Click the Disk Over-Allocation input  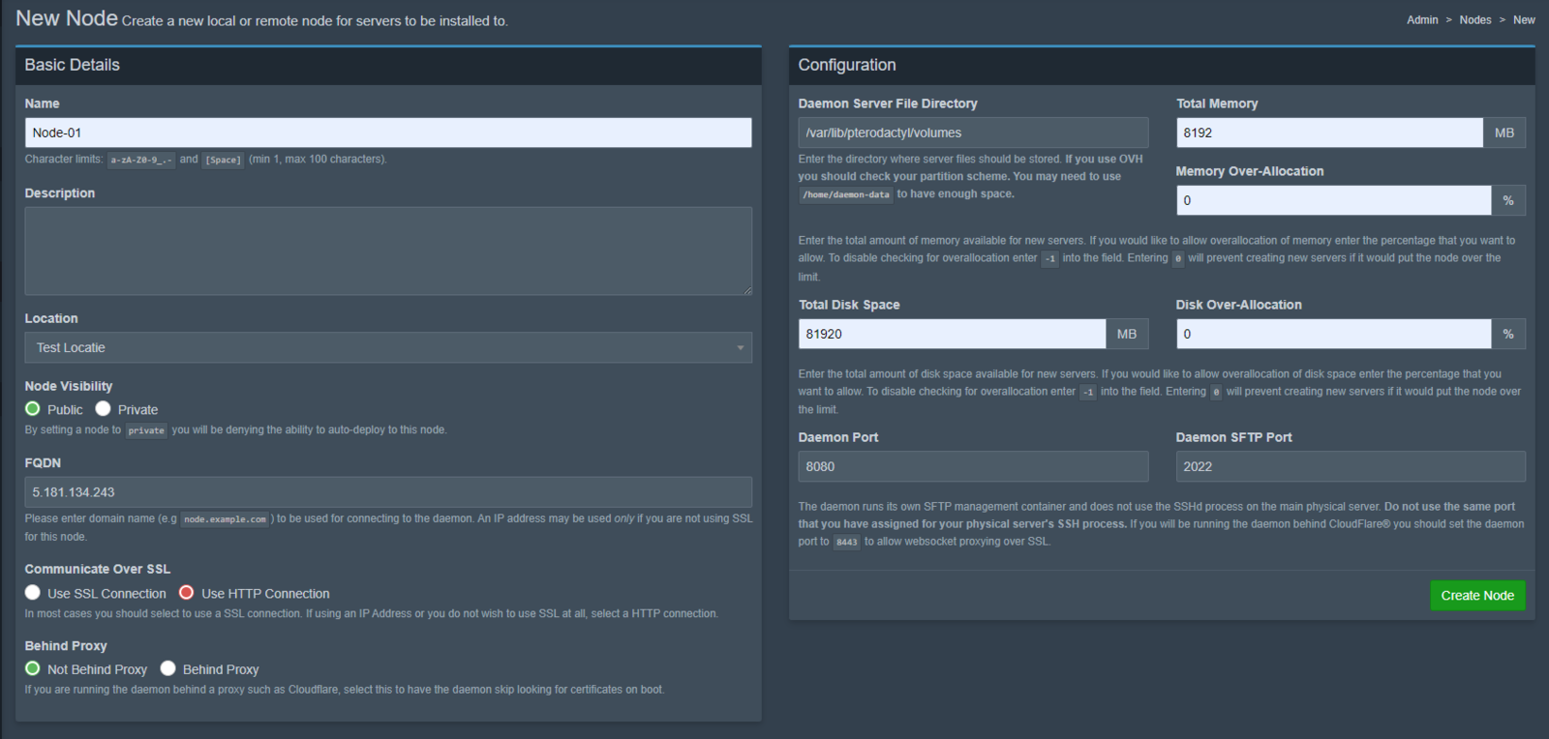pyautogui.click(x=1332, y=334)
